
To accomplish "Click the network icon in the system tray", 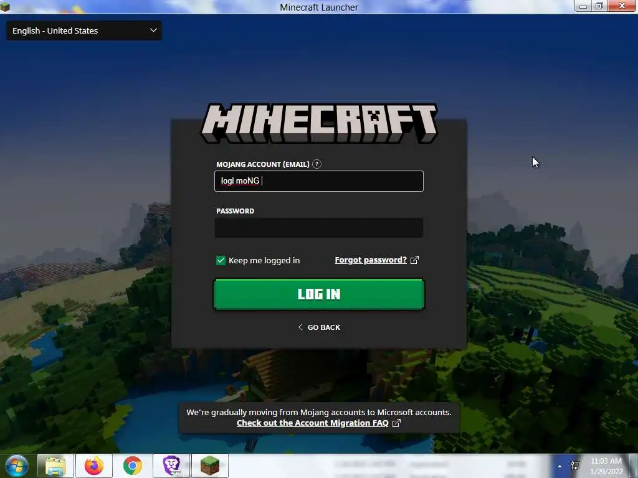I will pos(575,466).
